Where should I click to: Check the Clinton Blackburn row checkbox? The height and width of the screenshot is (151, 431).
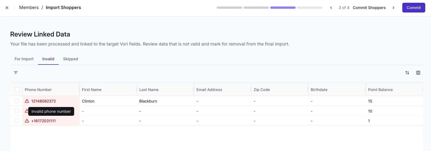[x=16, y=101]
